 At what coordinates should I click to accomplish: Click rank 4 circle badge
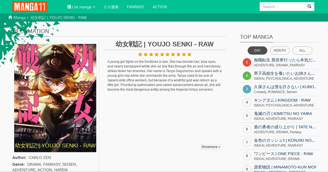[x=247, y=102]
